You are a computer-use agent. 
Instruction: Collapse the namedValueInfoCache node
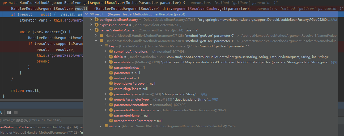click(91, 30)
